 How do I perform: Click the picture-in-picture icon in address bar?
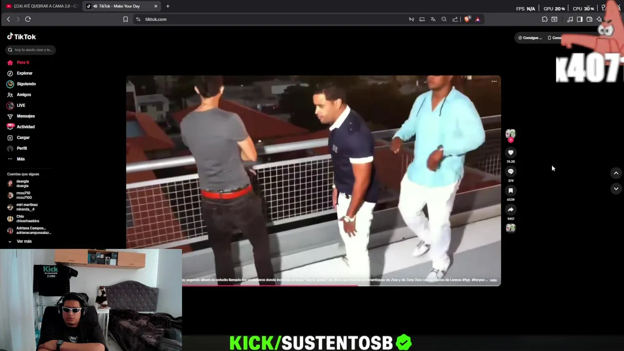[422, 19]
